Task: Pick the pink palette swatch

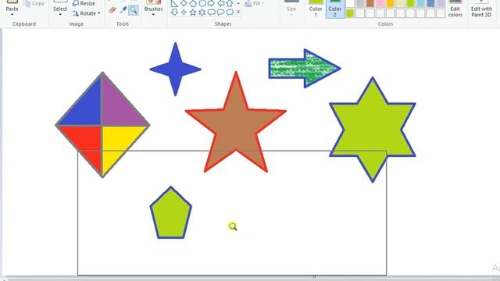Action: tap(380, 3)
